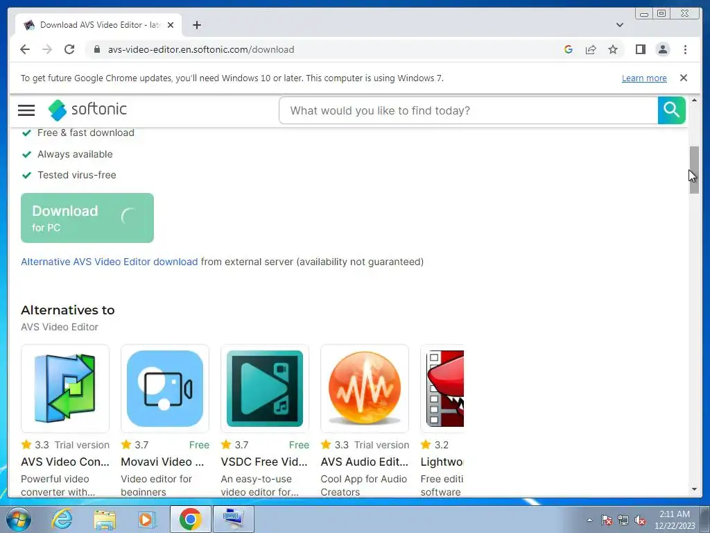Image resolution: width=710 pixels, height=533 pixels.
Task: Open Windows Media Player from taskbar
Action: point(147,519)
